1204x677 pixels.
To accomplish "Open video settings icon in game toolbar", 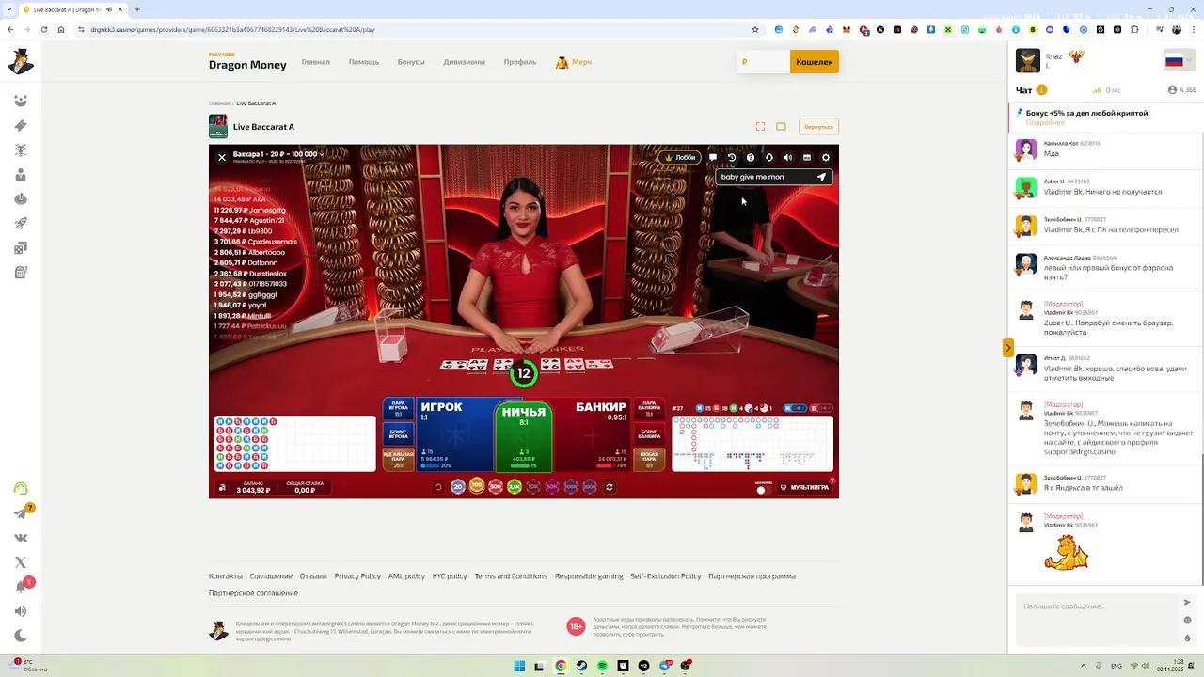I will 807,158.
